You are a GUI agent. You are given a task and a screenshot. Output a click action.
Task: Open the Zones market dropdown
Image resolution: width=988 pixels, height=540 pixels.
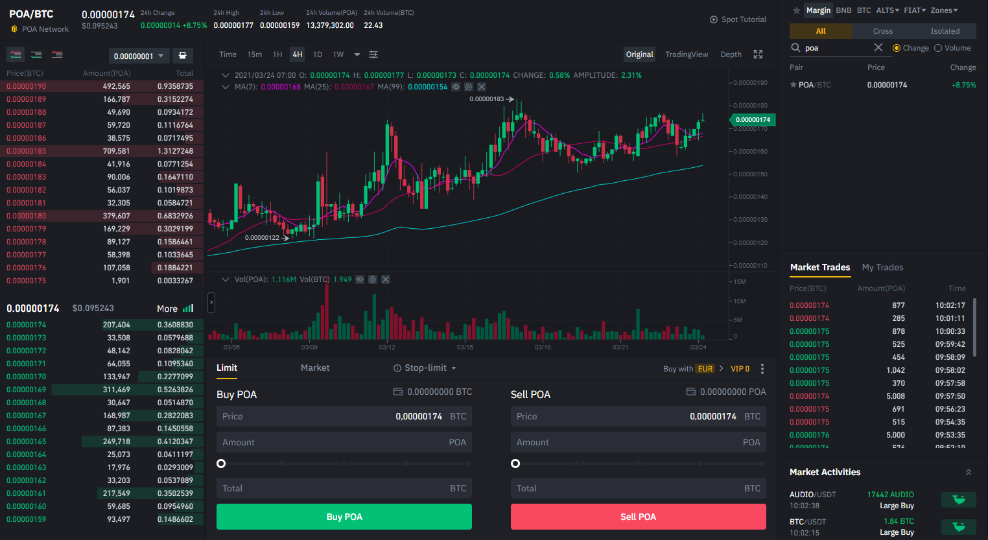(944, 10)
